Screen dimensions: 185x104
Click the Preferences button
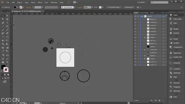pyautogui.click(x=129, y=7)
